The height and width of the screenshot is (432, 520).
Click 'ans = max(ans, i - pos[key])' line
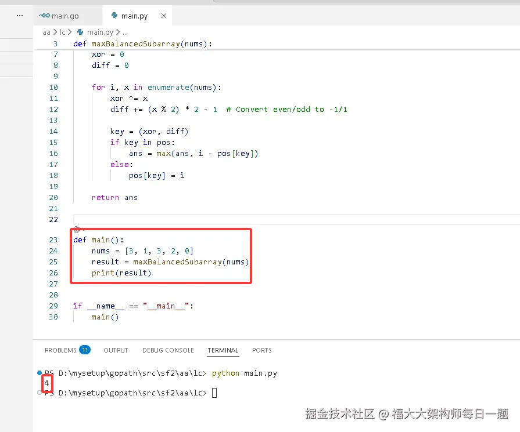pyautogui.click(x=193, y=154)
